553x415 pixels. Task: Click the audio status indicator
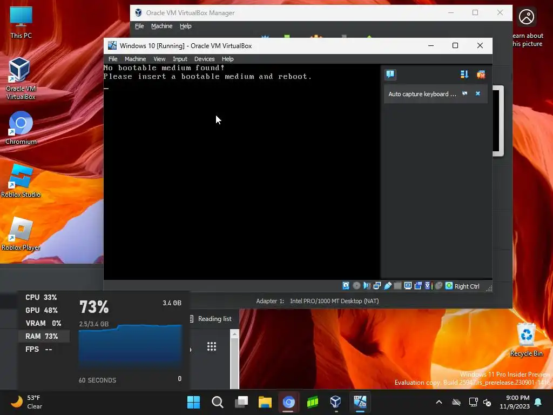click(367, 286)
